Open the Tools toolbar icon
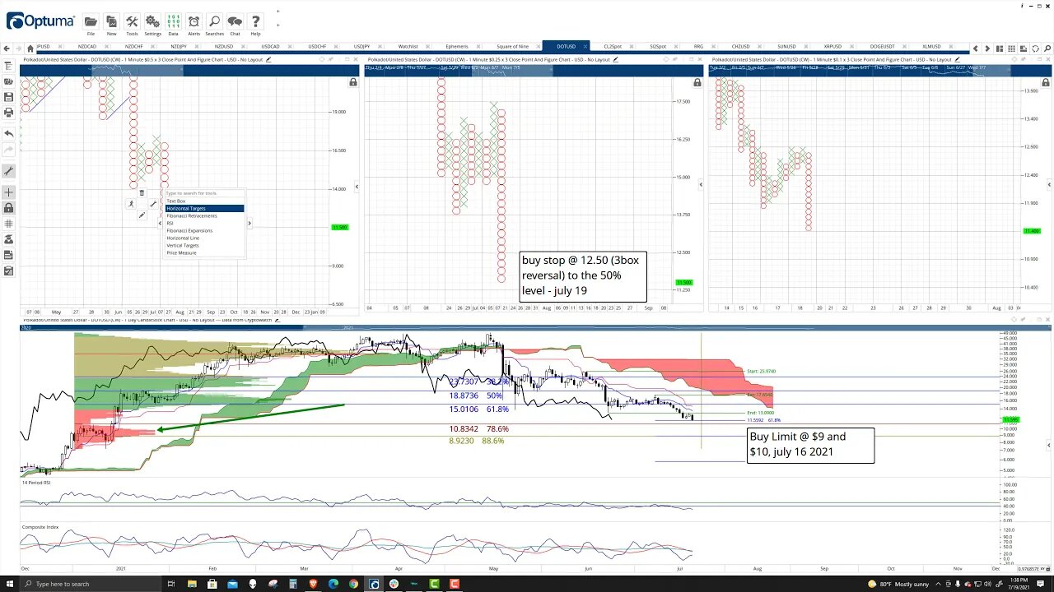 click(x=132, y=21)
